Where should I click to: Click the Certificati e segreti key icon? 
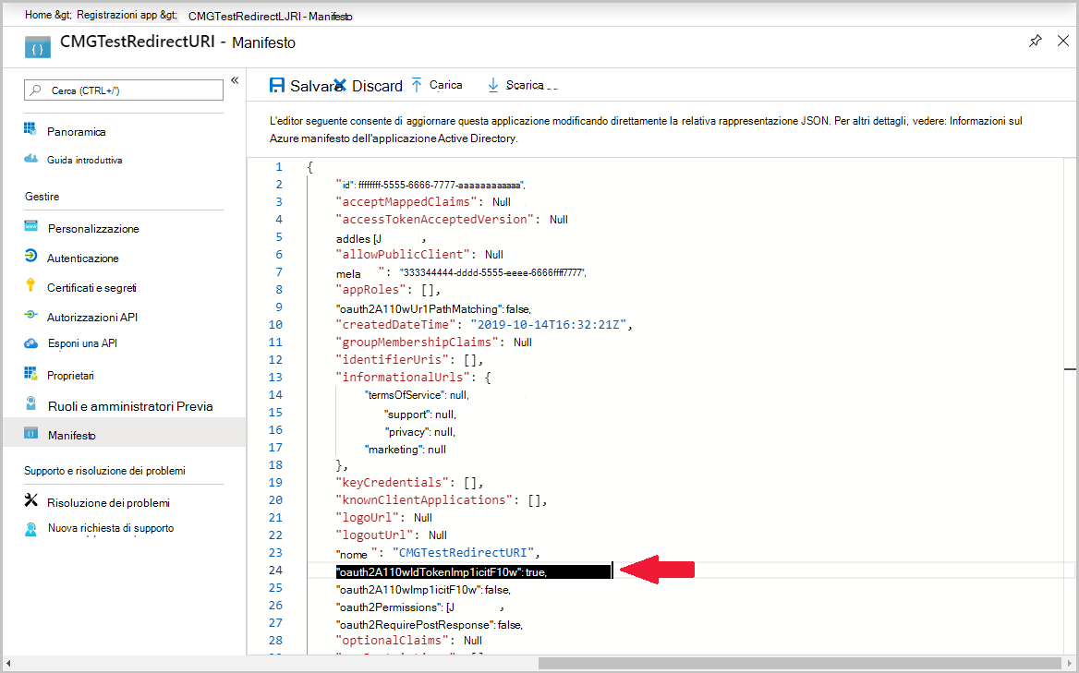(x=30, y=284)
